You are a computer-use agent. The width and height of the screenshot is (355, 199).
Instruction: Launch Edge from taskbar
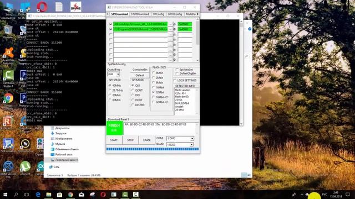[38, 195]
